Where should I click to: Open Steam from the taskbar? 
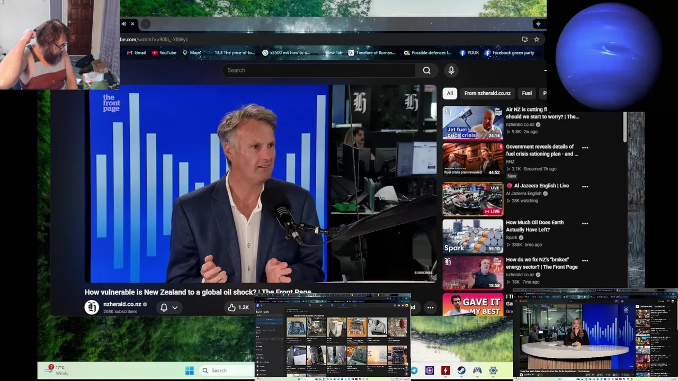[x=461, y=370]
